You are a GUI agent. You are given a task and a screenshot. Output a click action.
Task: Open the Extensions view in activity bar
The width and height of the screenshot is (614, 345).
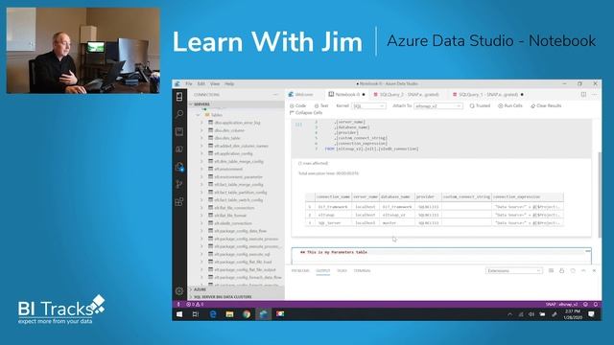[x=179, y=202]
